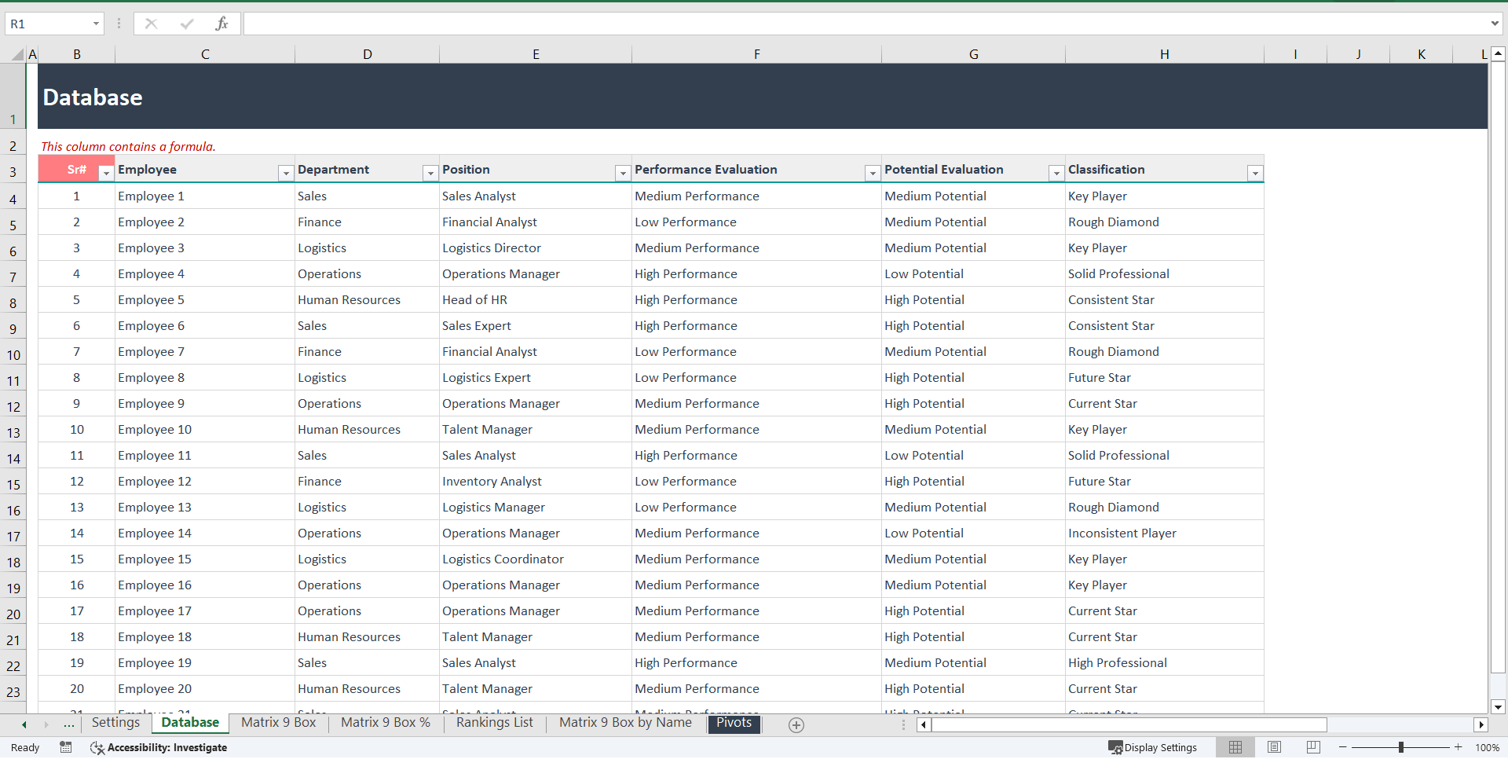Open the Employee column filter dropdown
The image size is (1508, 759).
pyautogui.click(x=285, y=173)
